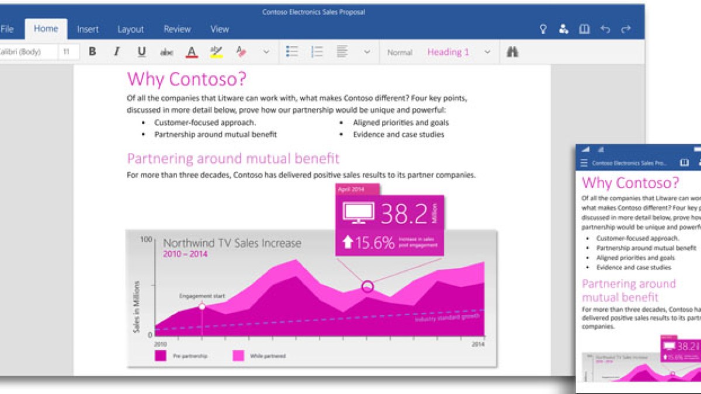Switch to Read mode book icon
The height and width of the screenshot is (394, 701).
[584, 29]
